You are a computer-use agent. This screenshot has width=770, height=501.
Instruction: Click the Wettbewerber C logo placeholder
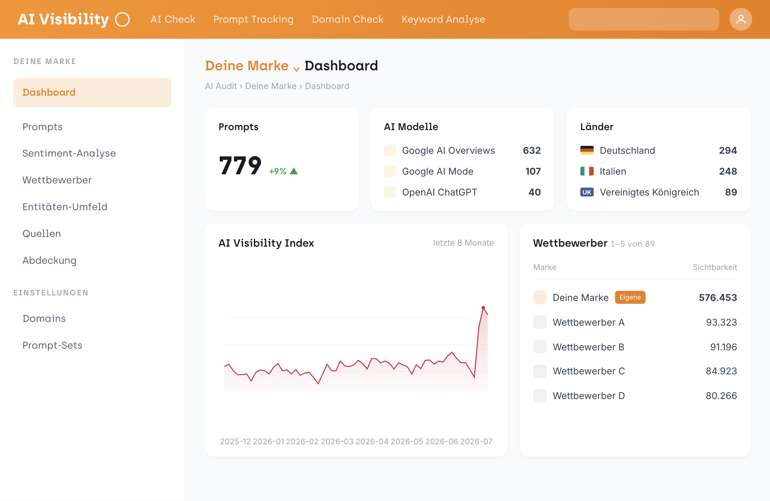pos(540,371)
